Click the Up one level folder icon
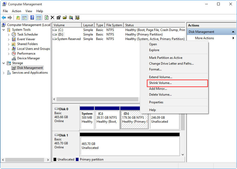 18,18
